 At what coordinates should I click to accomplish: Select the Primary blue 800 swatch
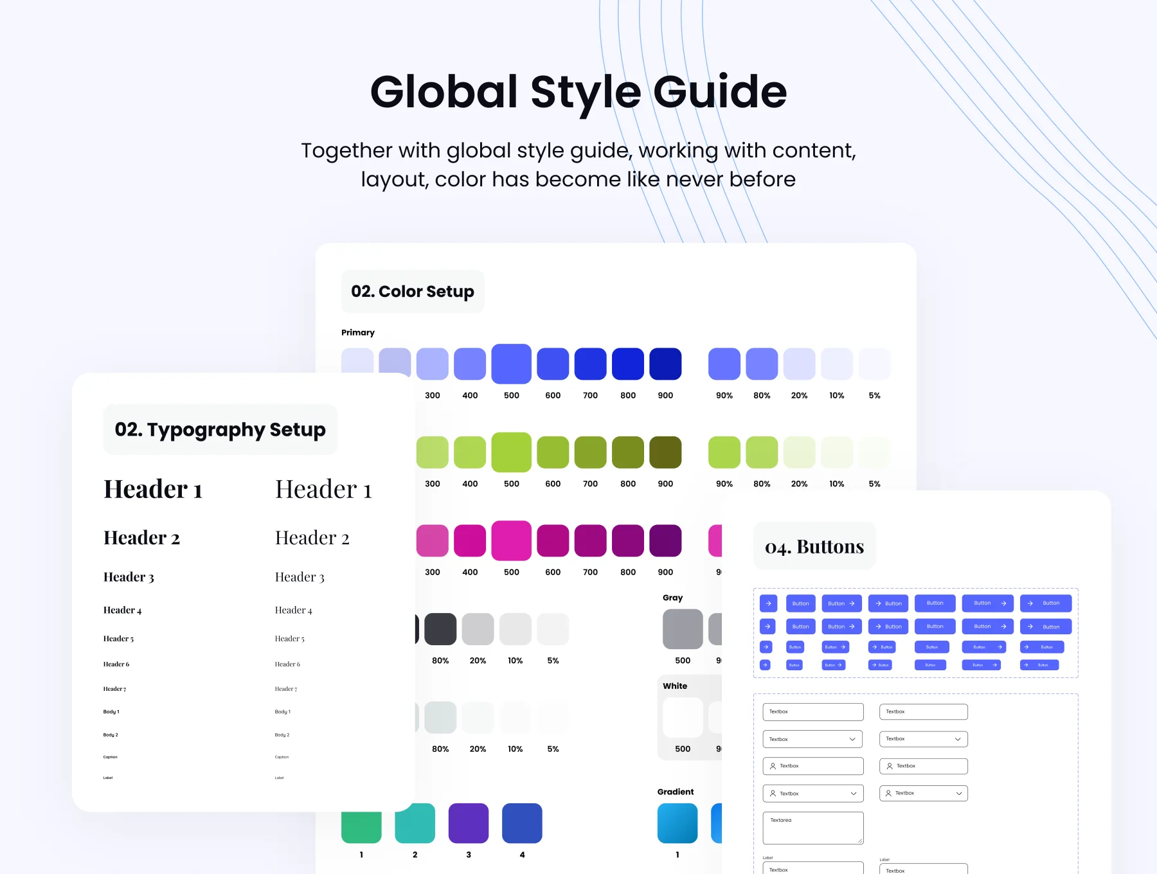[628, 364]
